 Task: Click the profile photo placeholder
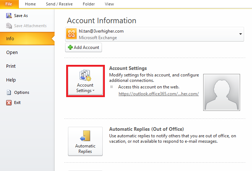[x=222, y=92]
